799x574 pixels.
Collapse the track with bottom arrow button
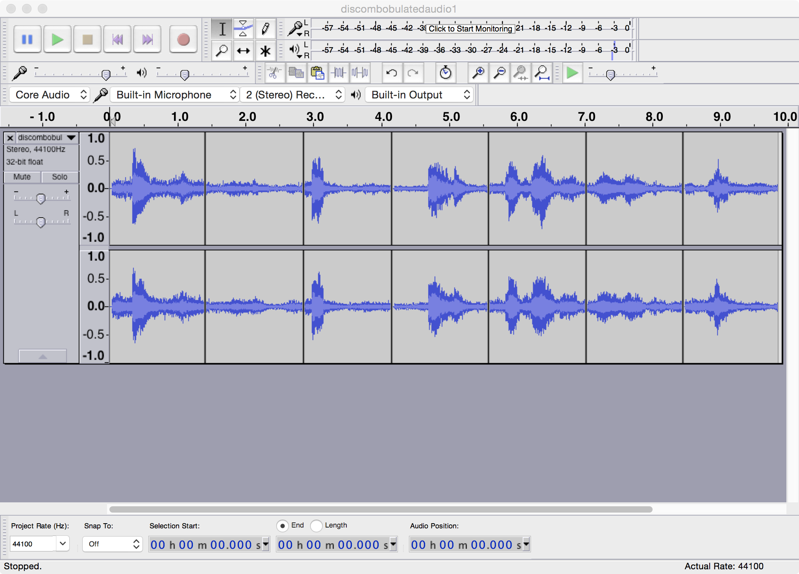click(x=43, y=356)
